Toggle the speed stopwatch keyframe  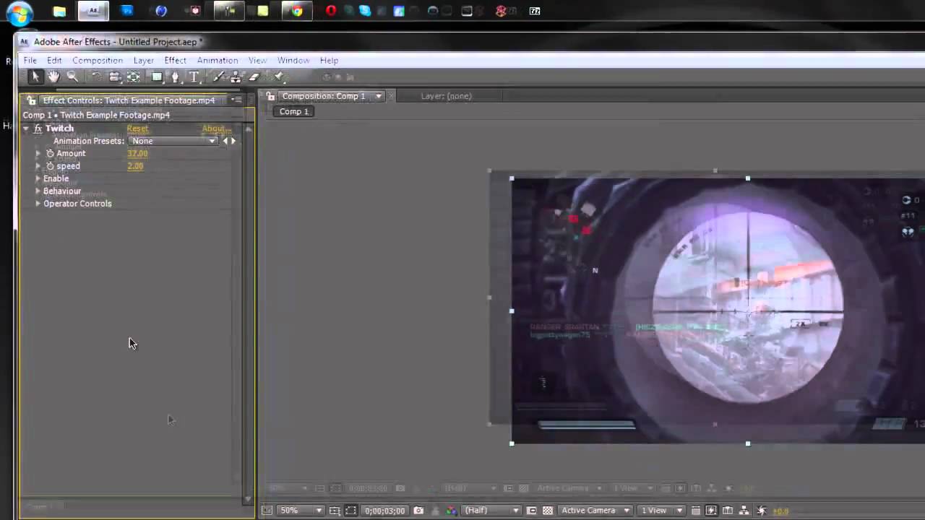coord(50,166)
